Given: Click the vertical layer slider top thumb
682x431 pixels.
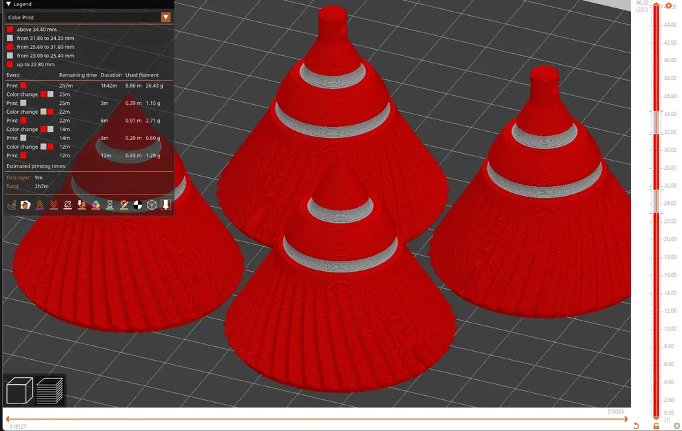Looking at the screenshot, I should coord(656,6).
